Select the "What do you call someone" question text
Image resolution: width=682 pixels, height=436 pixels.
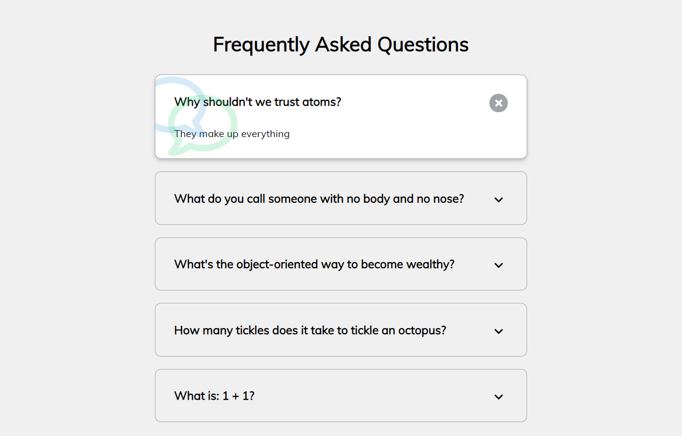click(319, 199)
